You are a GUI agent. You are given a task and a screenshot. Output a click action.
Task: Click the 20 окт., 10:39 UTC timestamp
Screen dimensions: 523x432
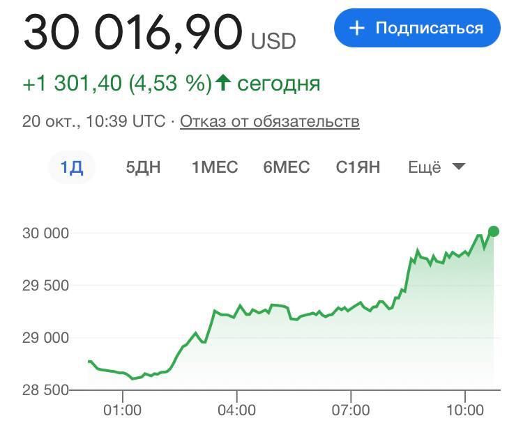[94, 122]
